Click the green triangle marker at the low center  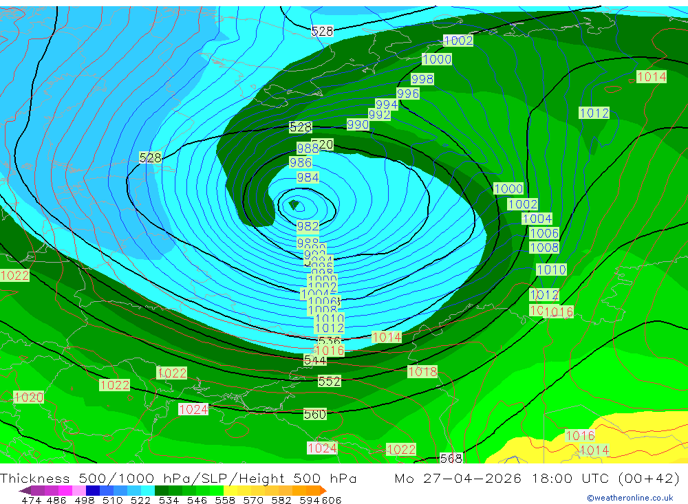point(294,204)
